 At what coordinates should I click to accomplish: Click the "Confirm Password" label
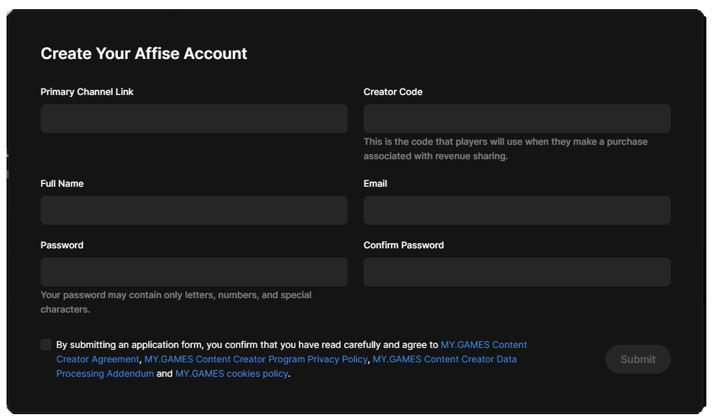[404, 245]
